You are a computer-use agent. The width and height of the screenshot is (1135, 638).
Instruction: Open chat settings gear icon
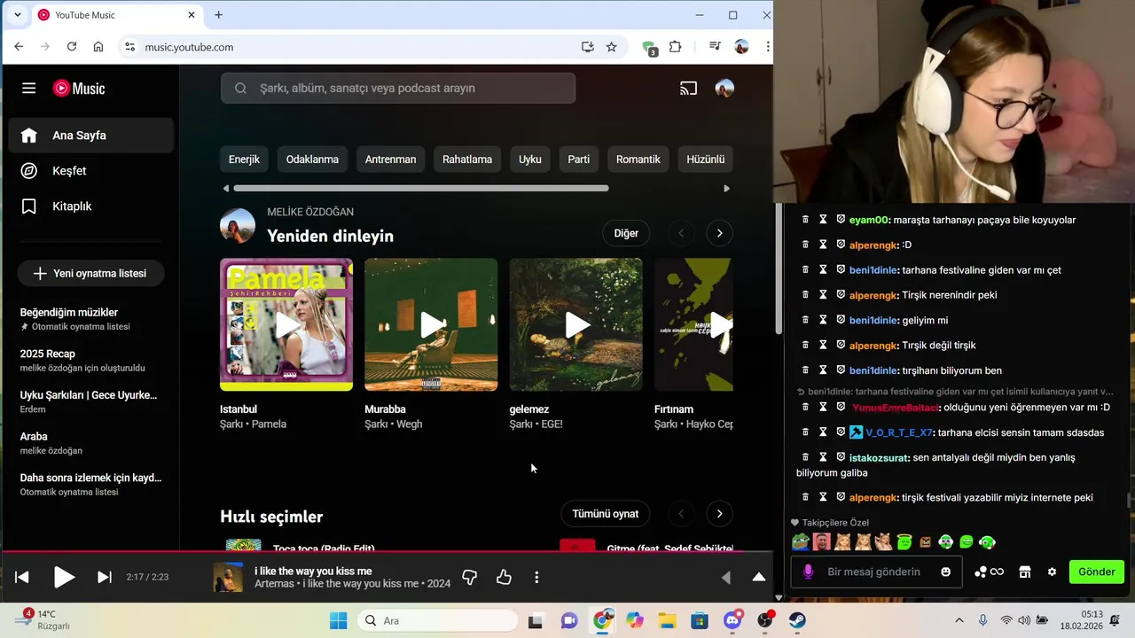(x=1052, y=572)
